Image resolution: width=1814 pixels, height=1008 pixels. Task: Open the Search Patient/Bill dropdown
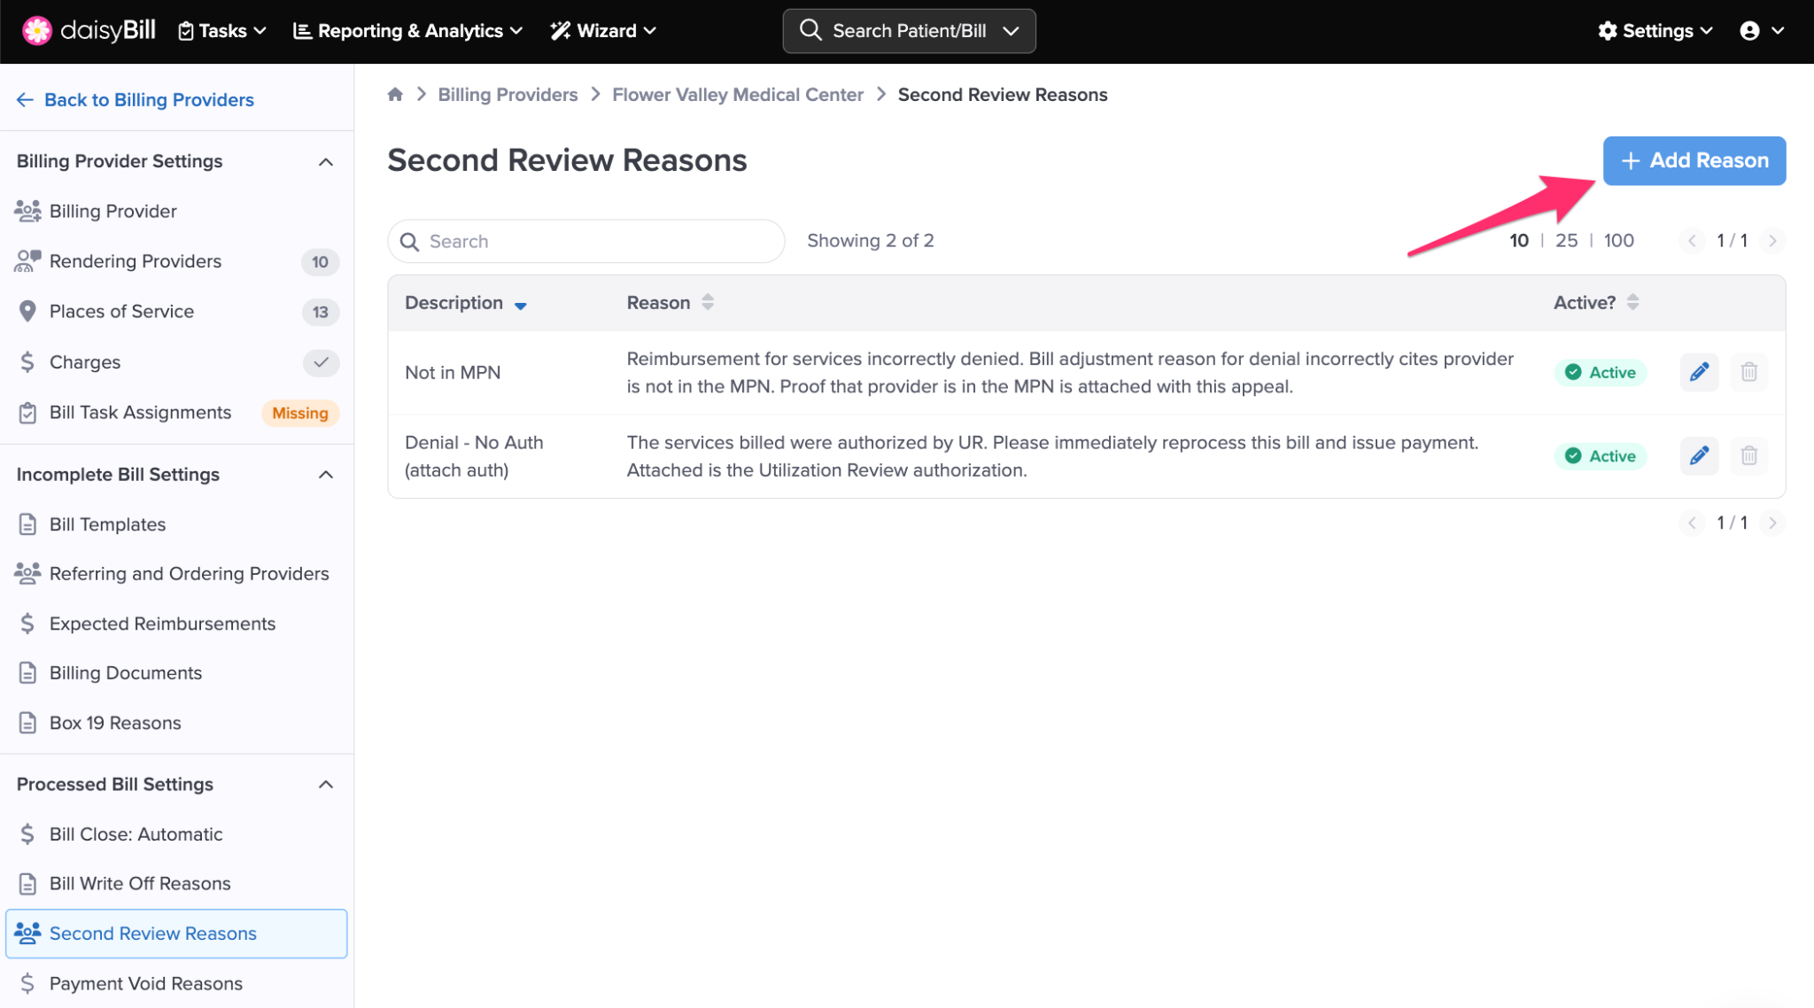pos(1011,31)
